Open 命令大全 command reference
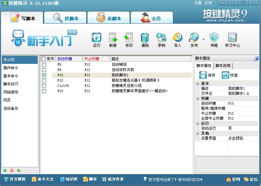261x186 pixels. tap(43, 179)
